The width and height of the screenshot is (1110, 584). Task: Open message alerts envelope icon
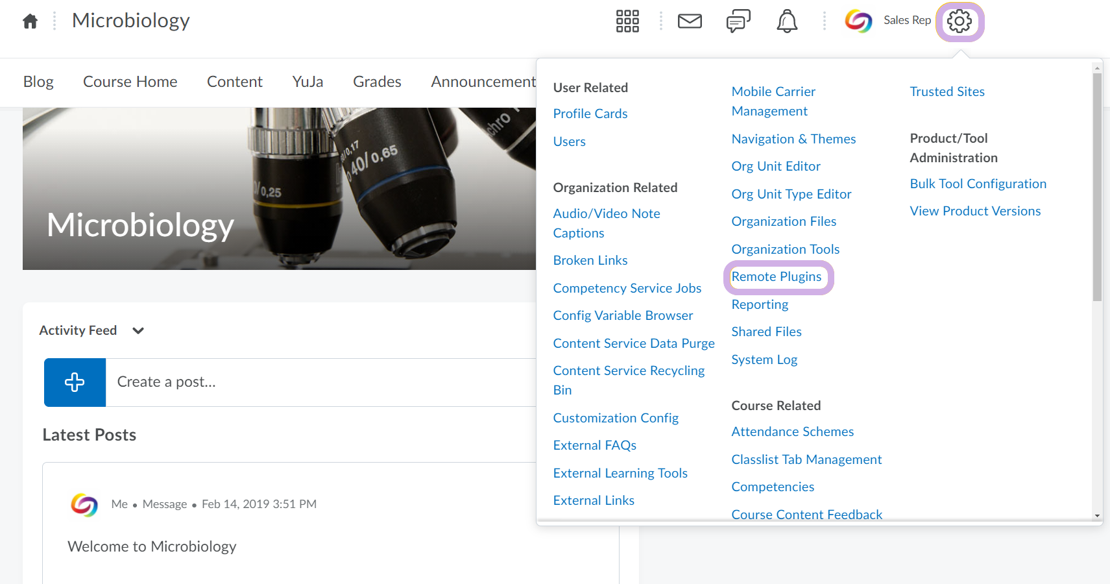coord(690,21)
